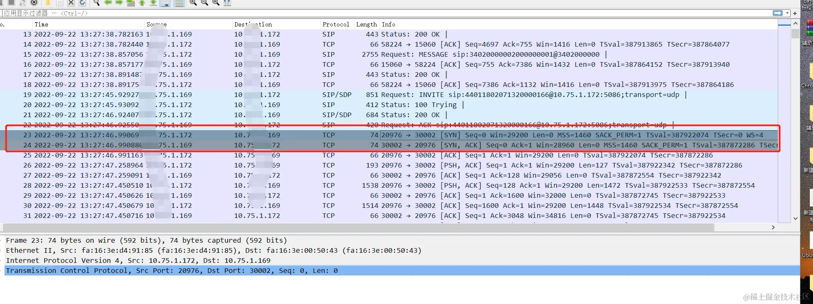
Task: Reset packet text to normal size
Action: point(216,3)
